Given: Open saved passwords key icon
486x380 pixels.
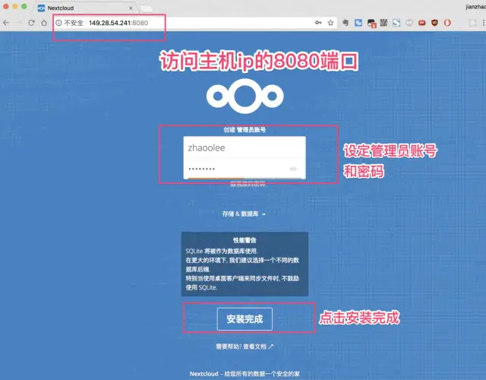Looking at the screenshot, I should (x=317, y=23).
